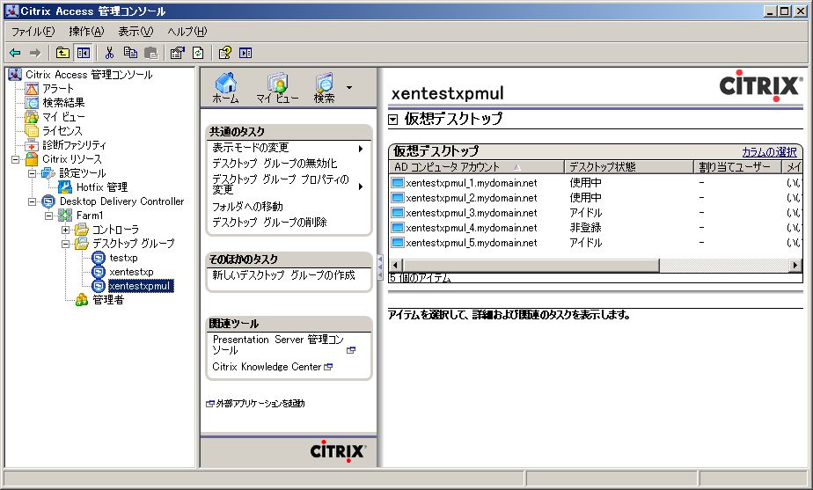Expand the コントローラ folder node
The width and height of the screenshot is (813, 490).
65,230
